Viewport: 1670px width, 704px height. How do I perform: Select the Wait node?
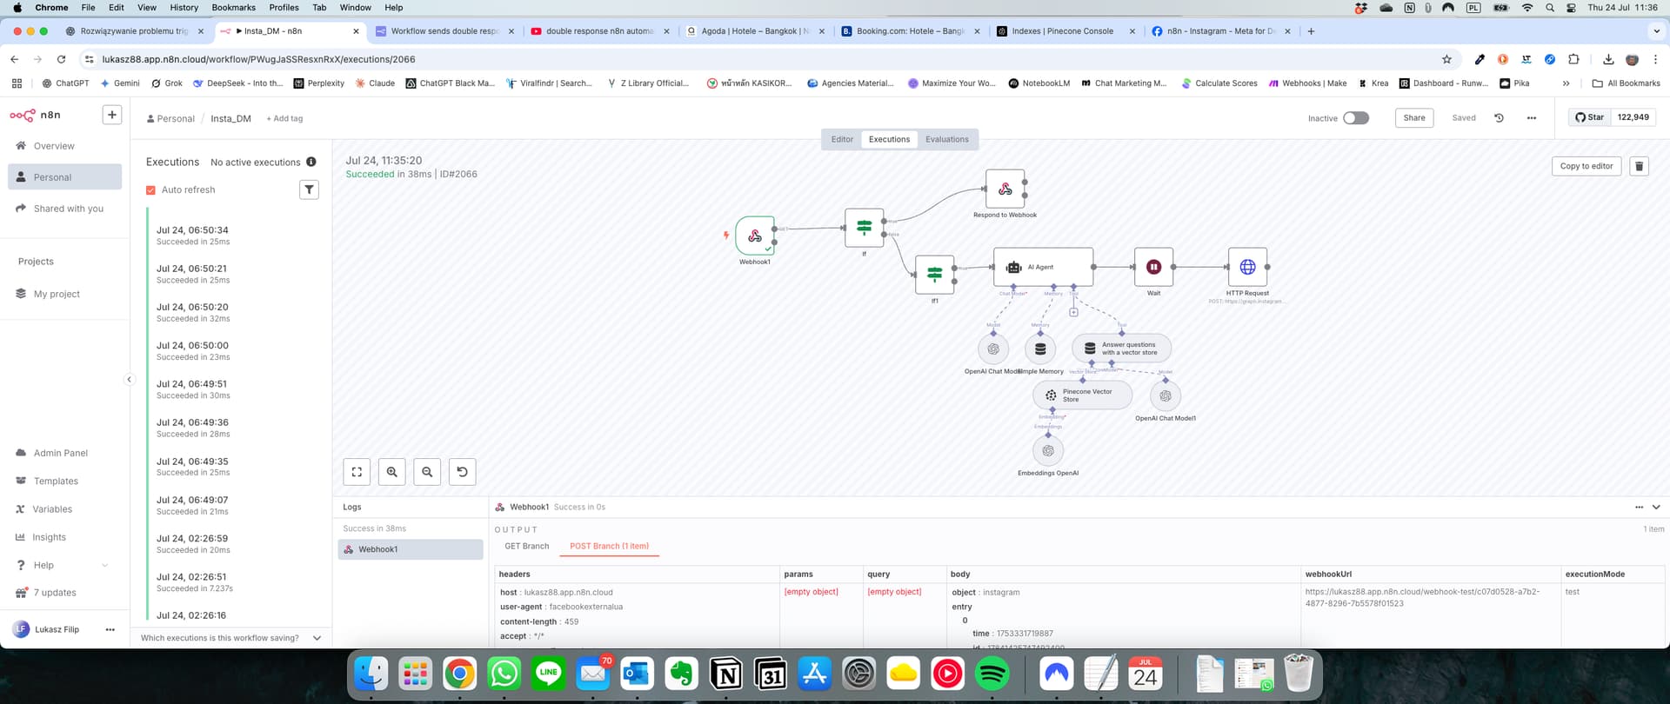click(x=1153, y=267)
